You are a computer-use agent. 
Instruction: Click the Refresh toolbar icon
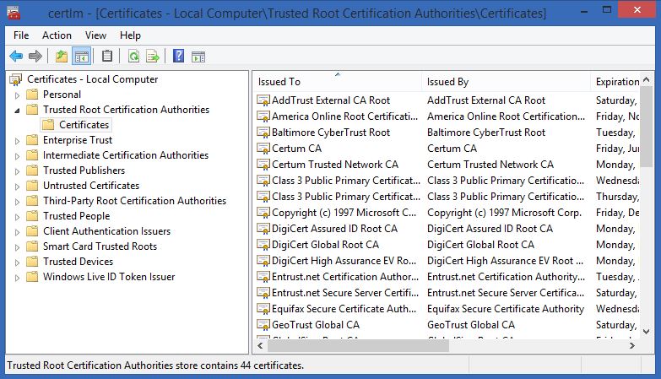pos(133,57)
